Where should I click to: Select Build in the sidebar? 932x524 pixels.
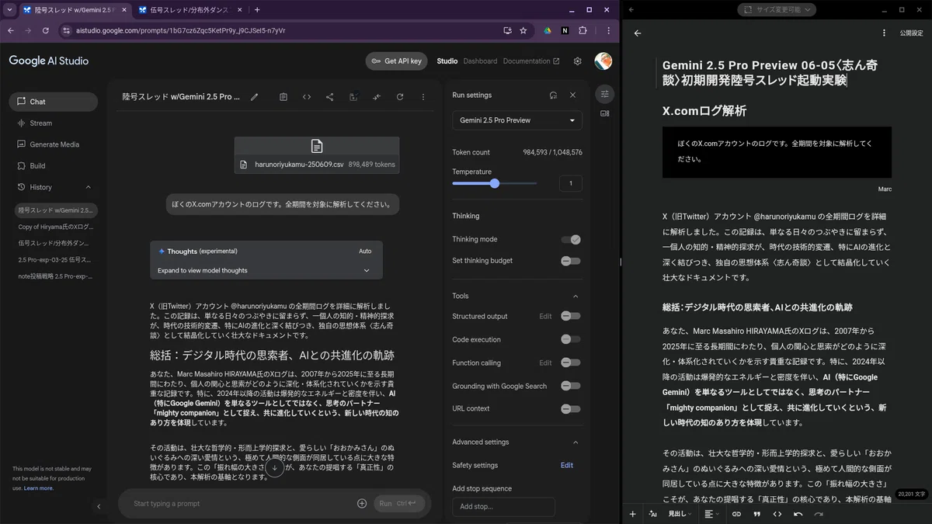tap(54, 165)
